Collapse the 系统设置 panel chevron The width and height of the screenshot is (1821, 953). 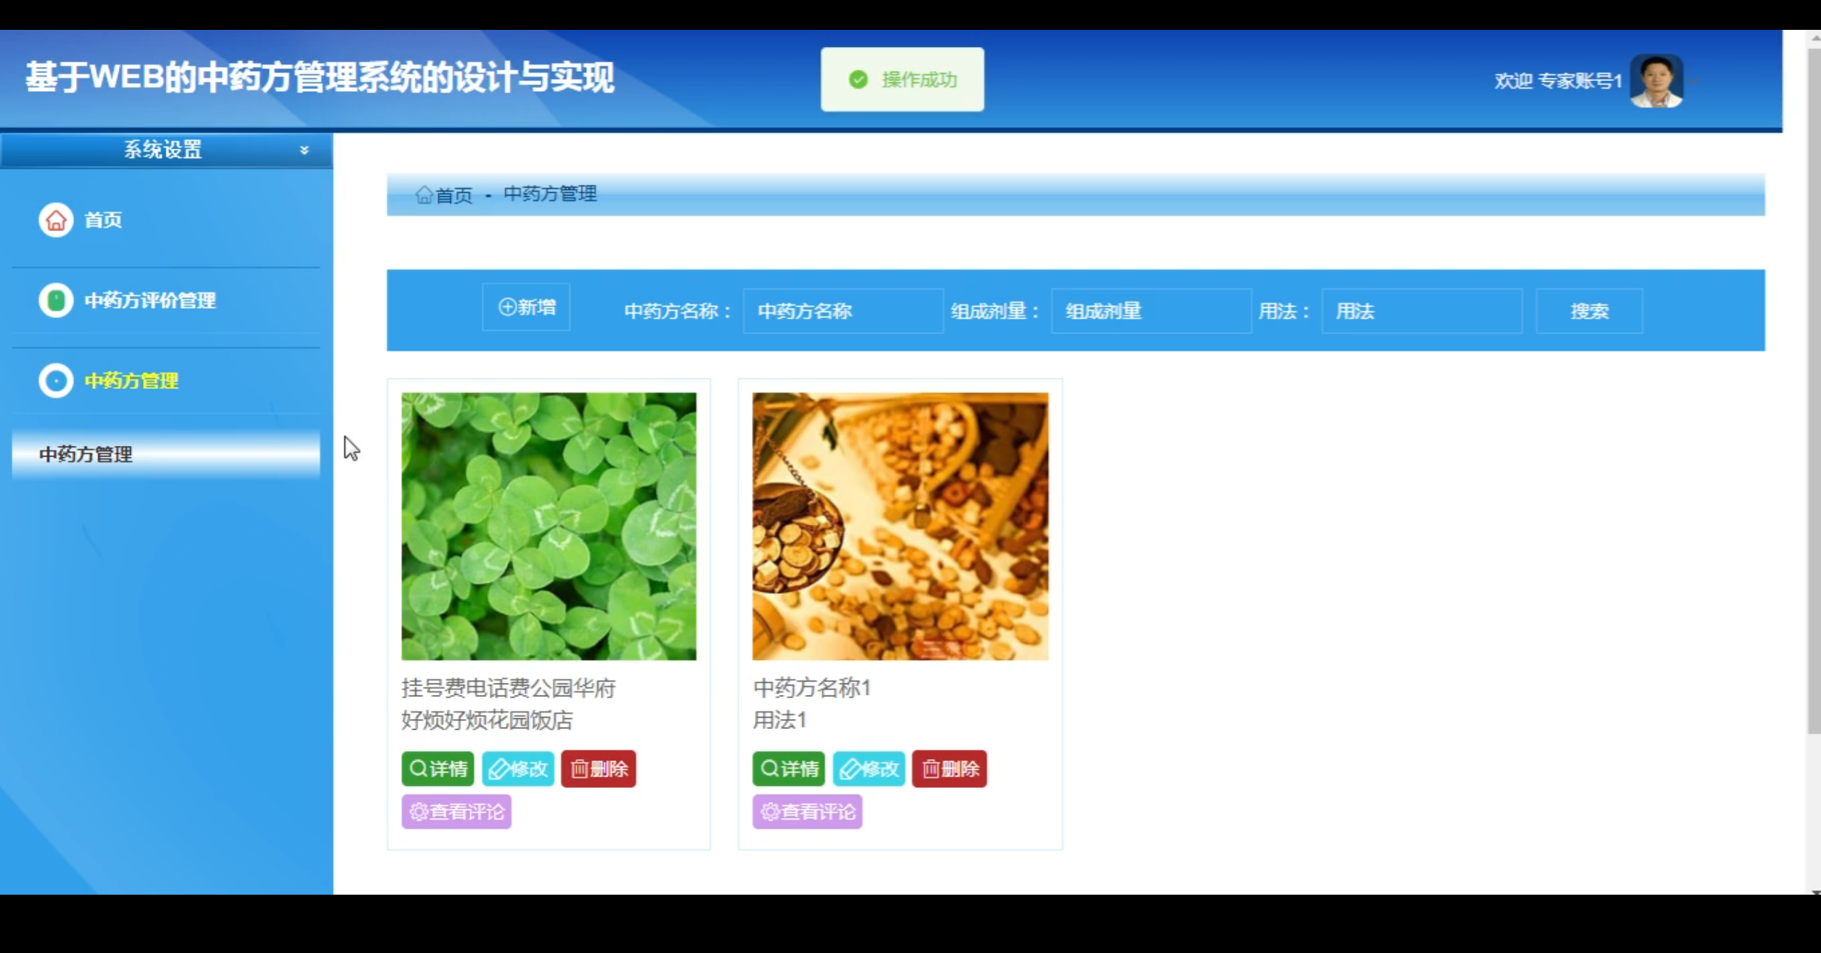pyautogui.click(x=304, y=150)
